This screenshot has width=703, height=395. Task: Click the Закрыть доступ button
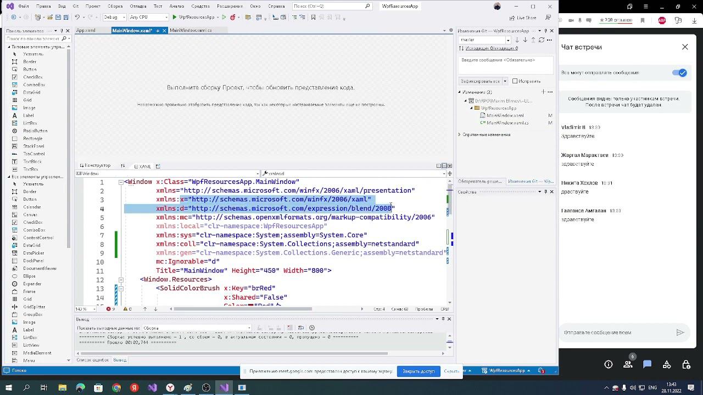(419, 371)
